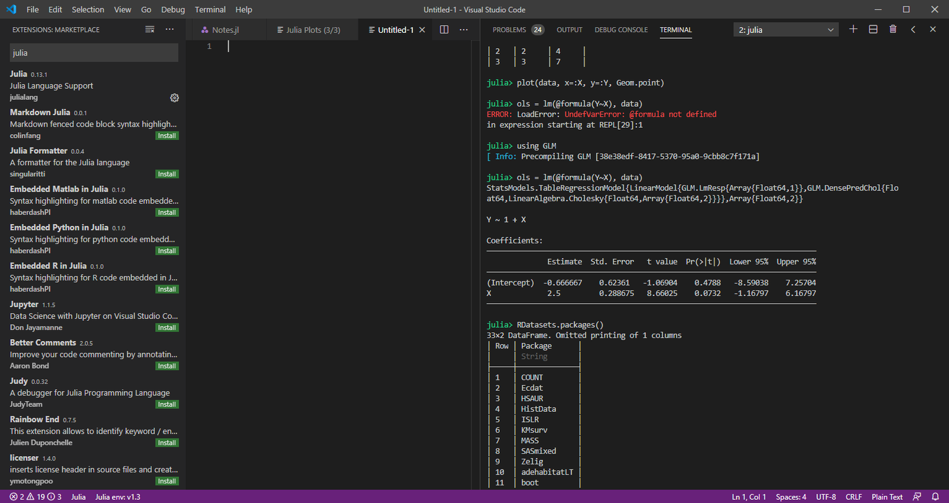Install Embedded R in Julia extension
Screen dimensions: 949x503
point(167,289)
